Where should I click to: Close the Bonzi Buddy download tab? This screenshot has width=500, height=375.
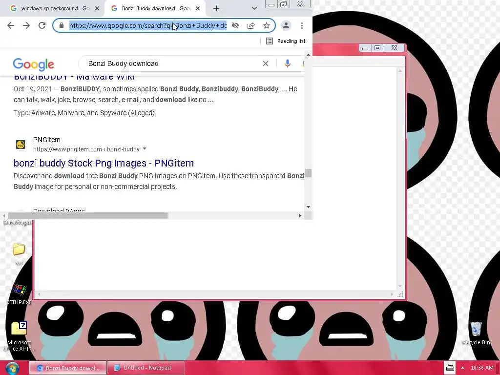coord(198,9)
